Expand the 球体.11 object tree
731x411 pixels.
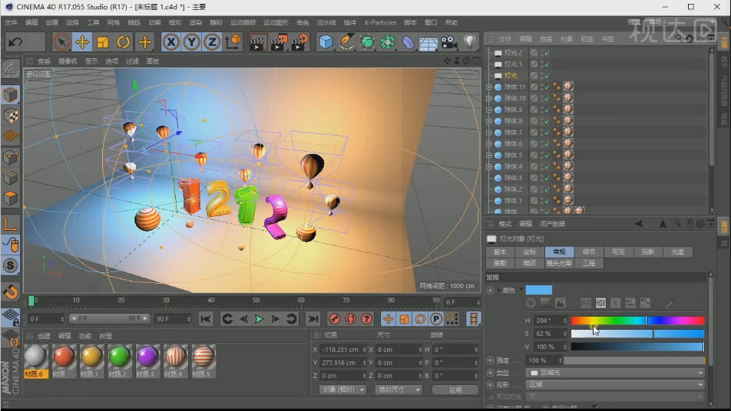[489, 87]
